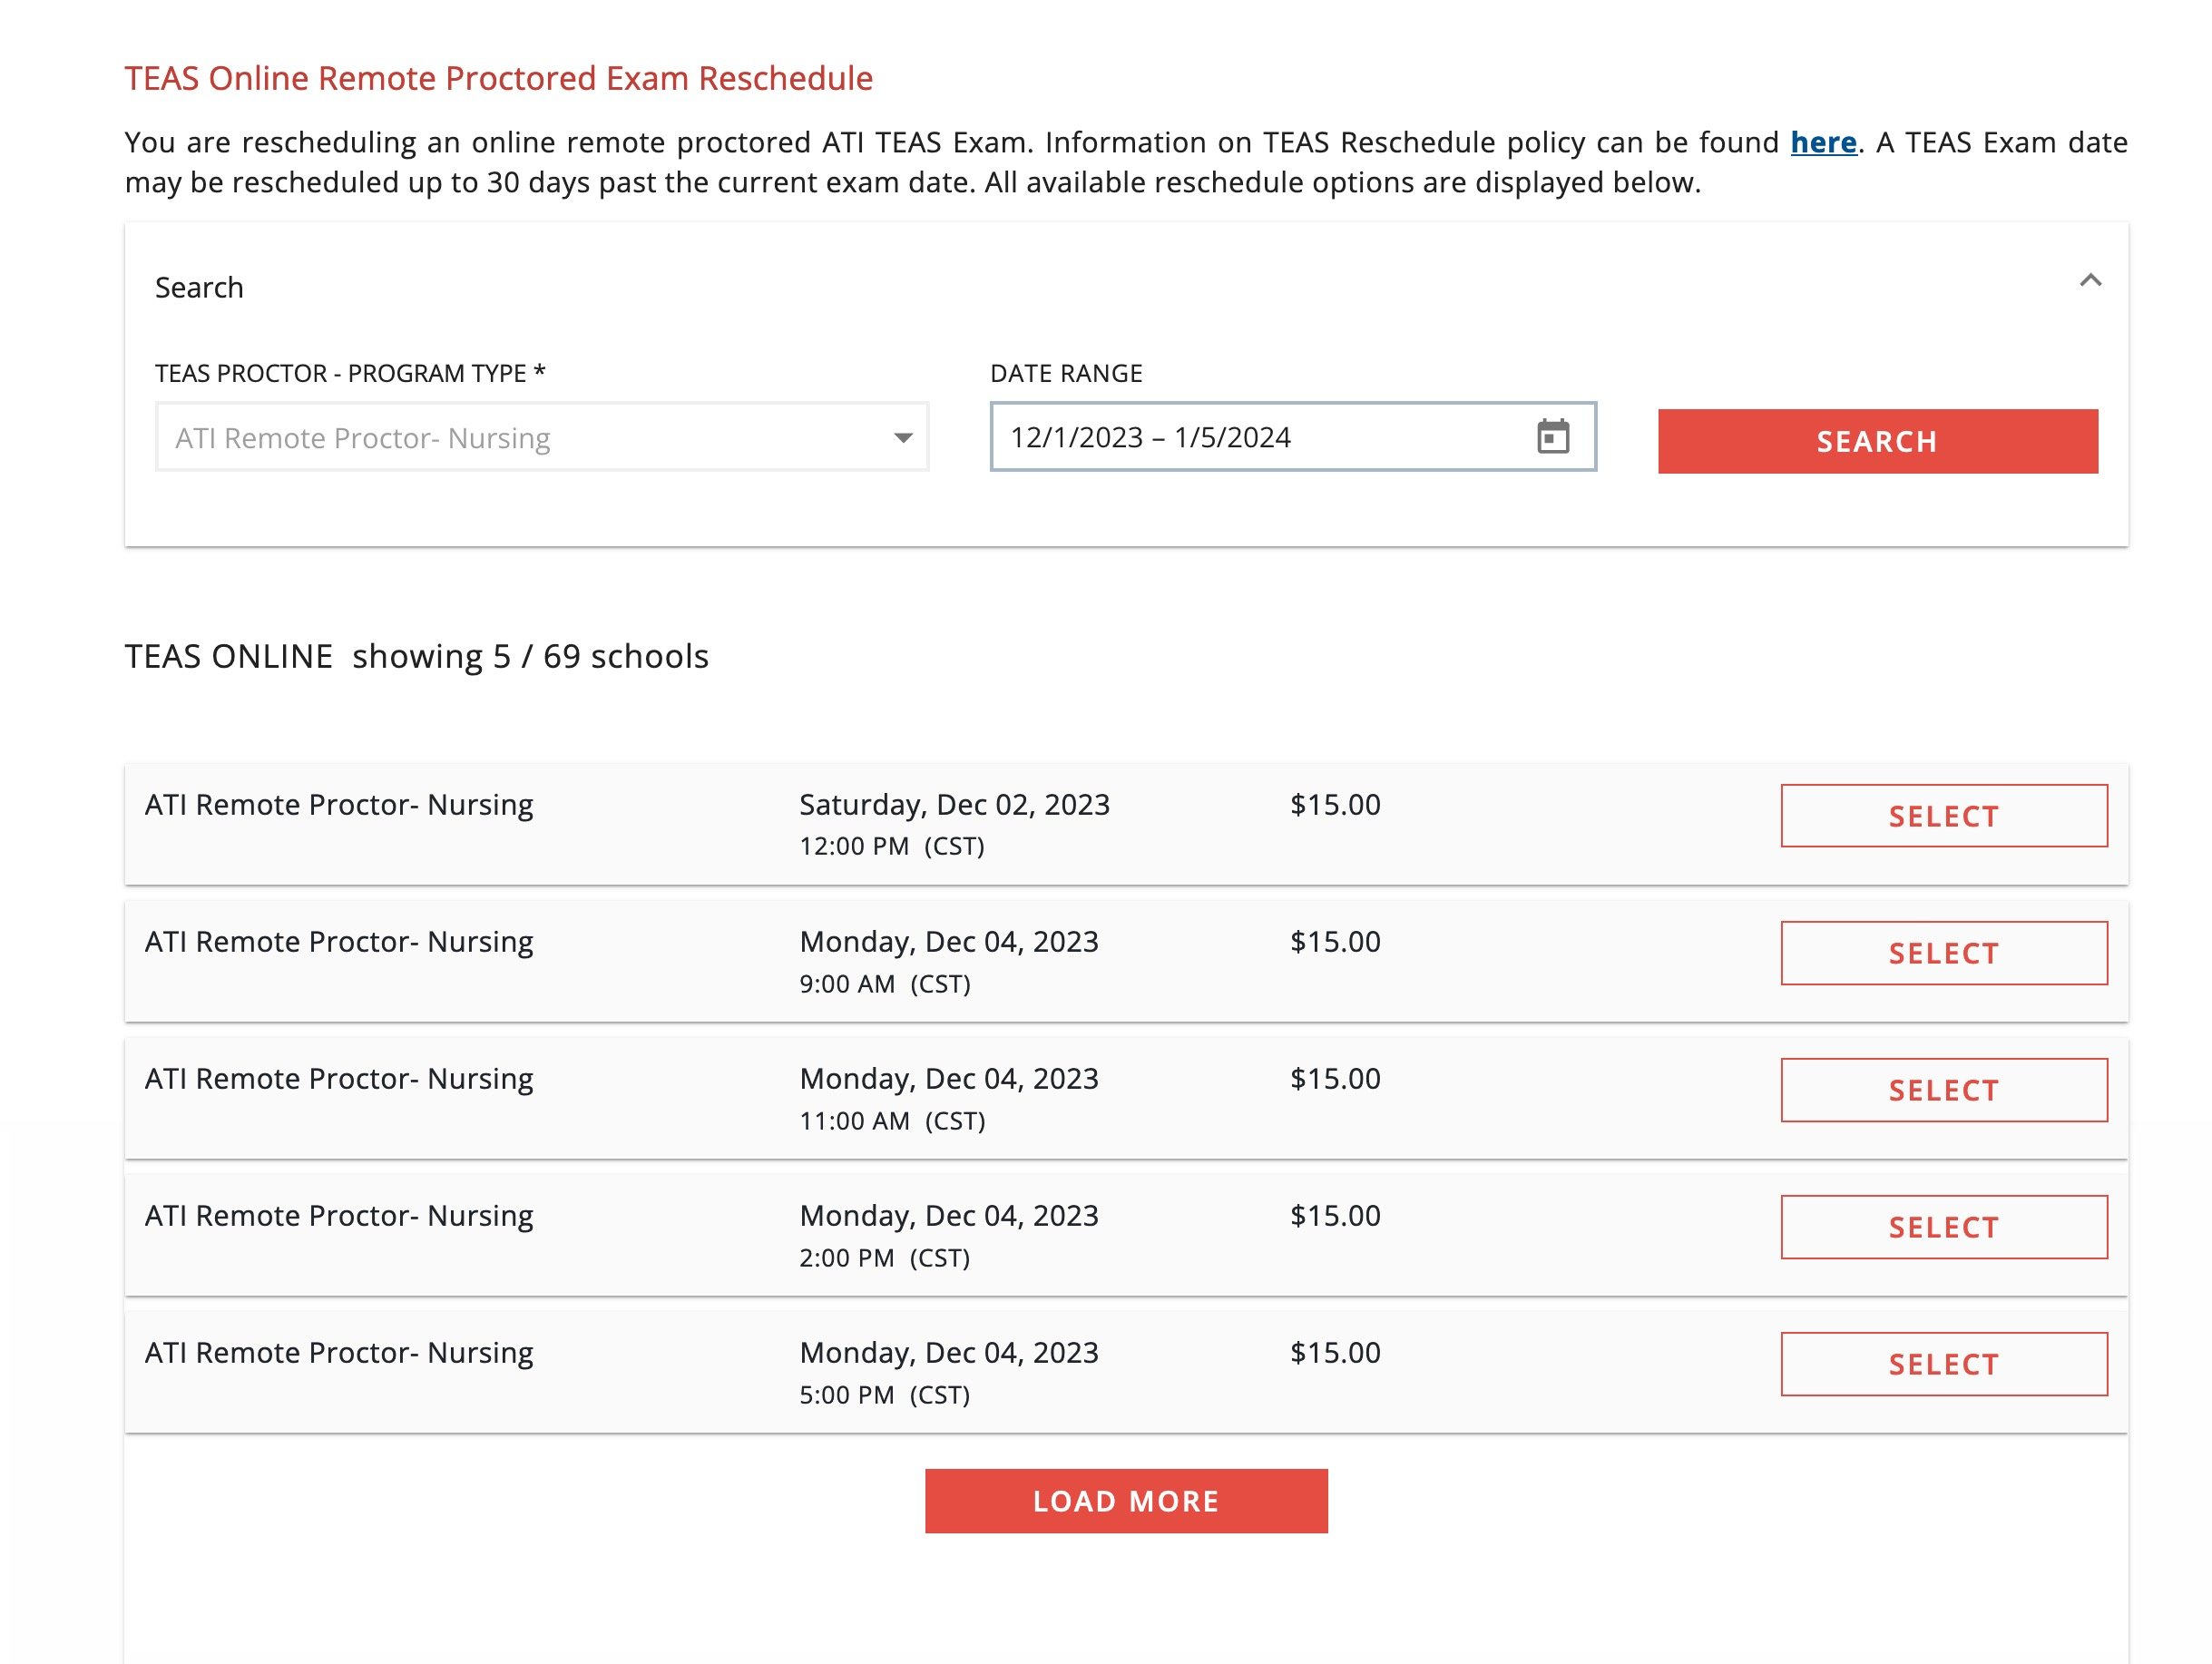This screenshot has height=1664, width=2212.
Task: Select the Monday Dec 04 9:00 AM exam
Action: tap(1943, 953)
